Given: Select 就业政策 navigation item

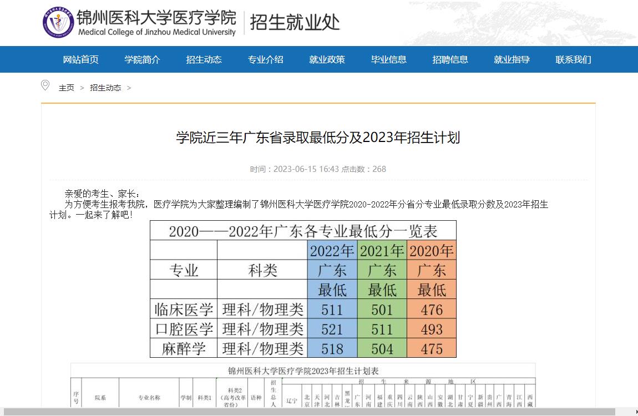Looking at the screenshot, I should [327, 59].
